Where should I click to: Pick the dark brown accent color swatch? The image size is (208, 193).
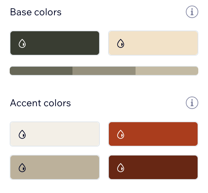pyautogui.click(x=153, y=167)
